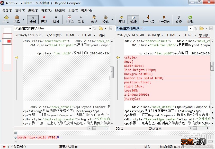215x149 pixels.
Task: Click the right open-file folder icon
Action: coord(202,28)
